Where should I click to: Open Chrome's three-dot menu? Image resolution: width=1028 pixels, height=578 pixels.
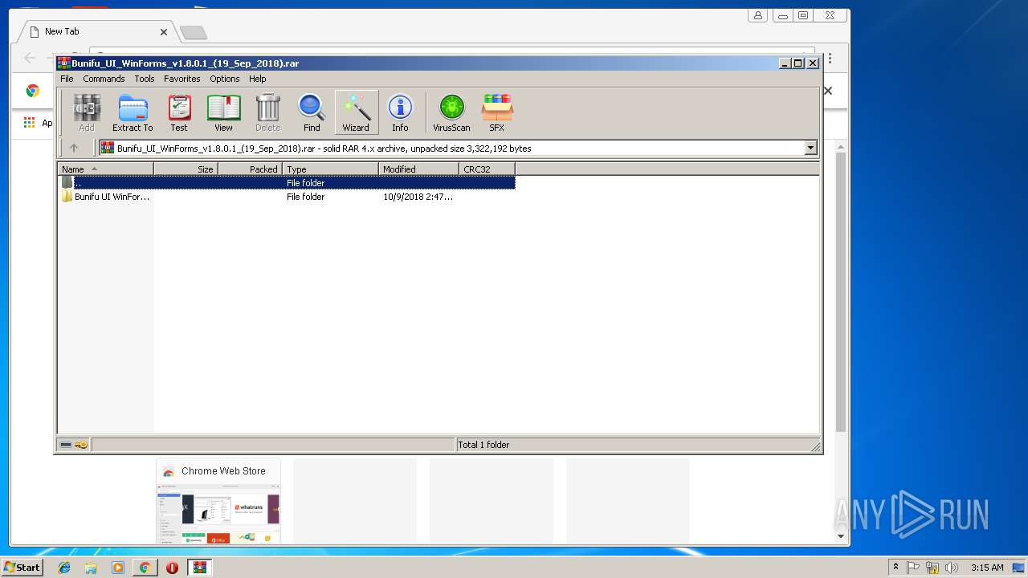830,59
